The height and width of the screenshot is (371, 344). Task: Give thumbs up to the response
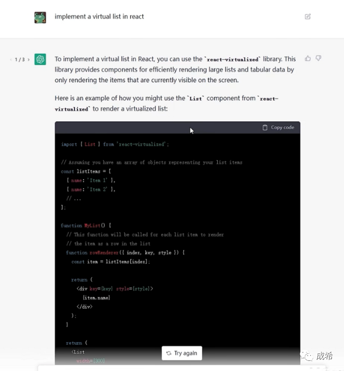(307, 58)
